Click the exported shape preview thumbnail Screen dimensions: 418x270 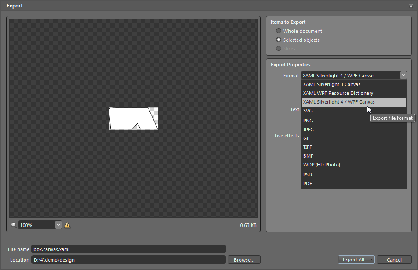click(133, 118)
